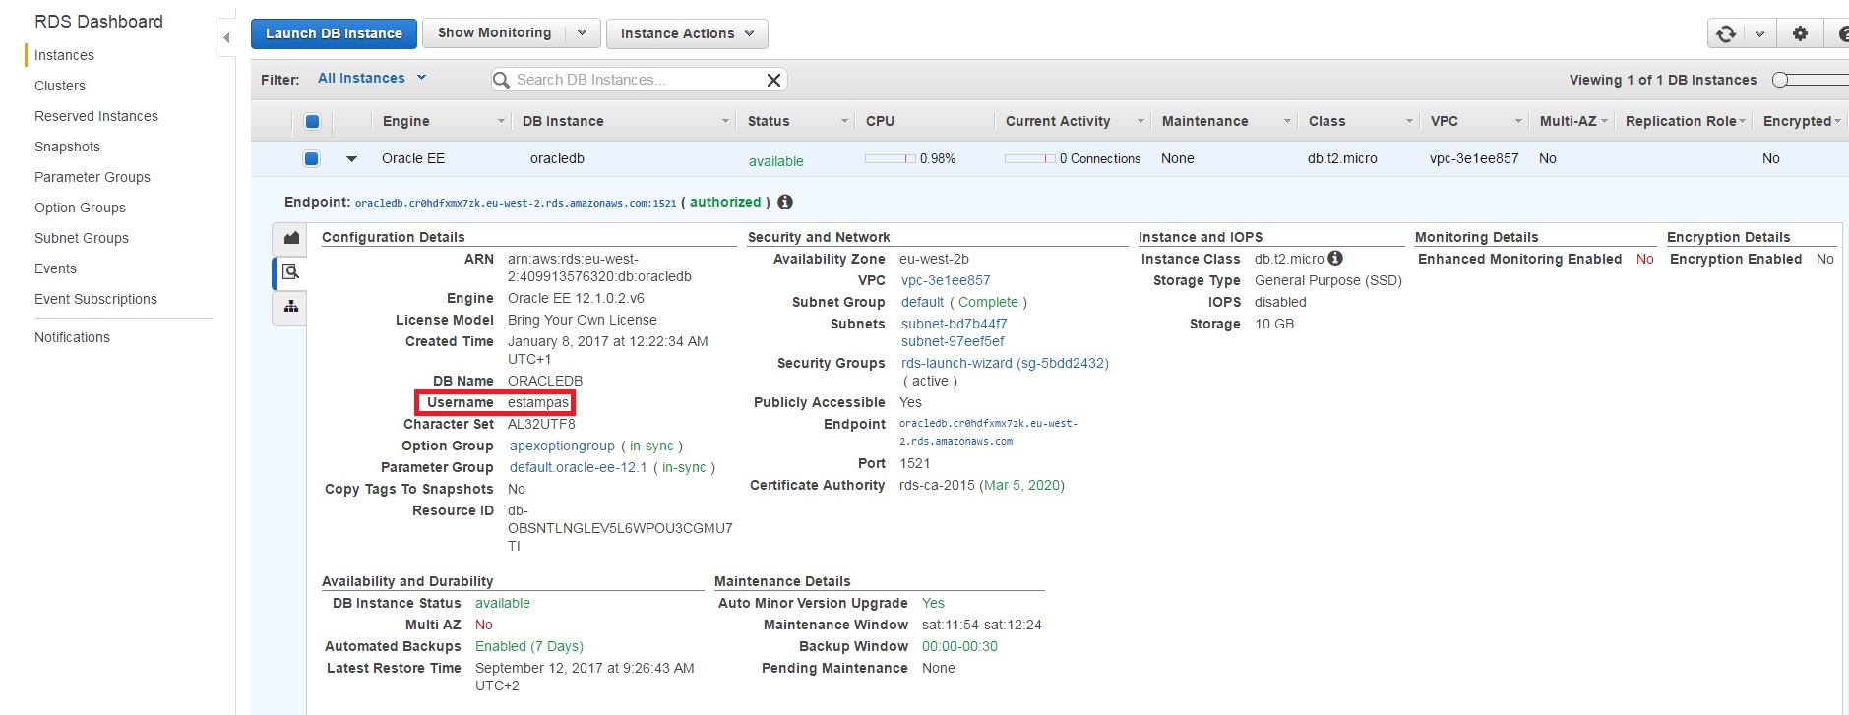Open the Replication Role column dropdown arrow
Viewport: 1849px width, 715px height.
click(x=1743, y=121)
